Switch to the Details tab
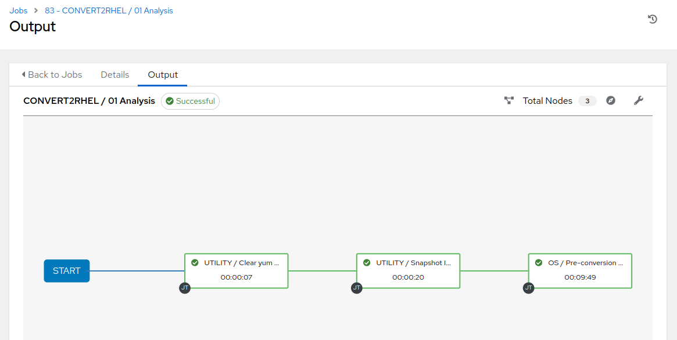677x340 pixels. tap(115, 74)
